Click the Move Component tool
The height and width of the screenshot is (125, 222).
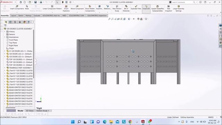pos(77,7)
